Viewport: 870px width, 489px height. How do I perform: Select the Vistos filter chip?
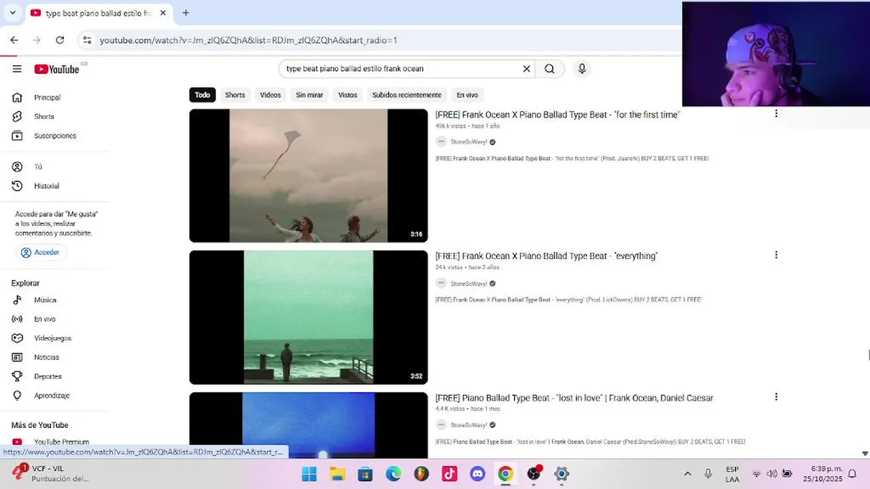click(x=347, y=95)
